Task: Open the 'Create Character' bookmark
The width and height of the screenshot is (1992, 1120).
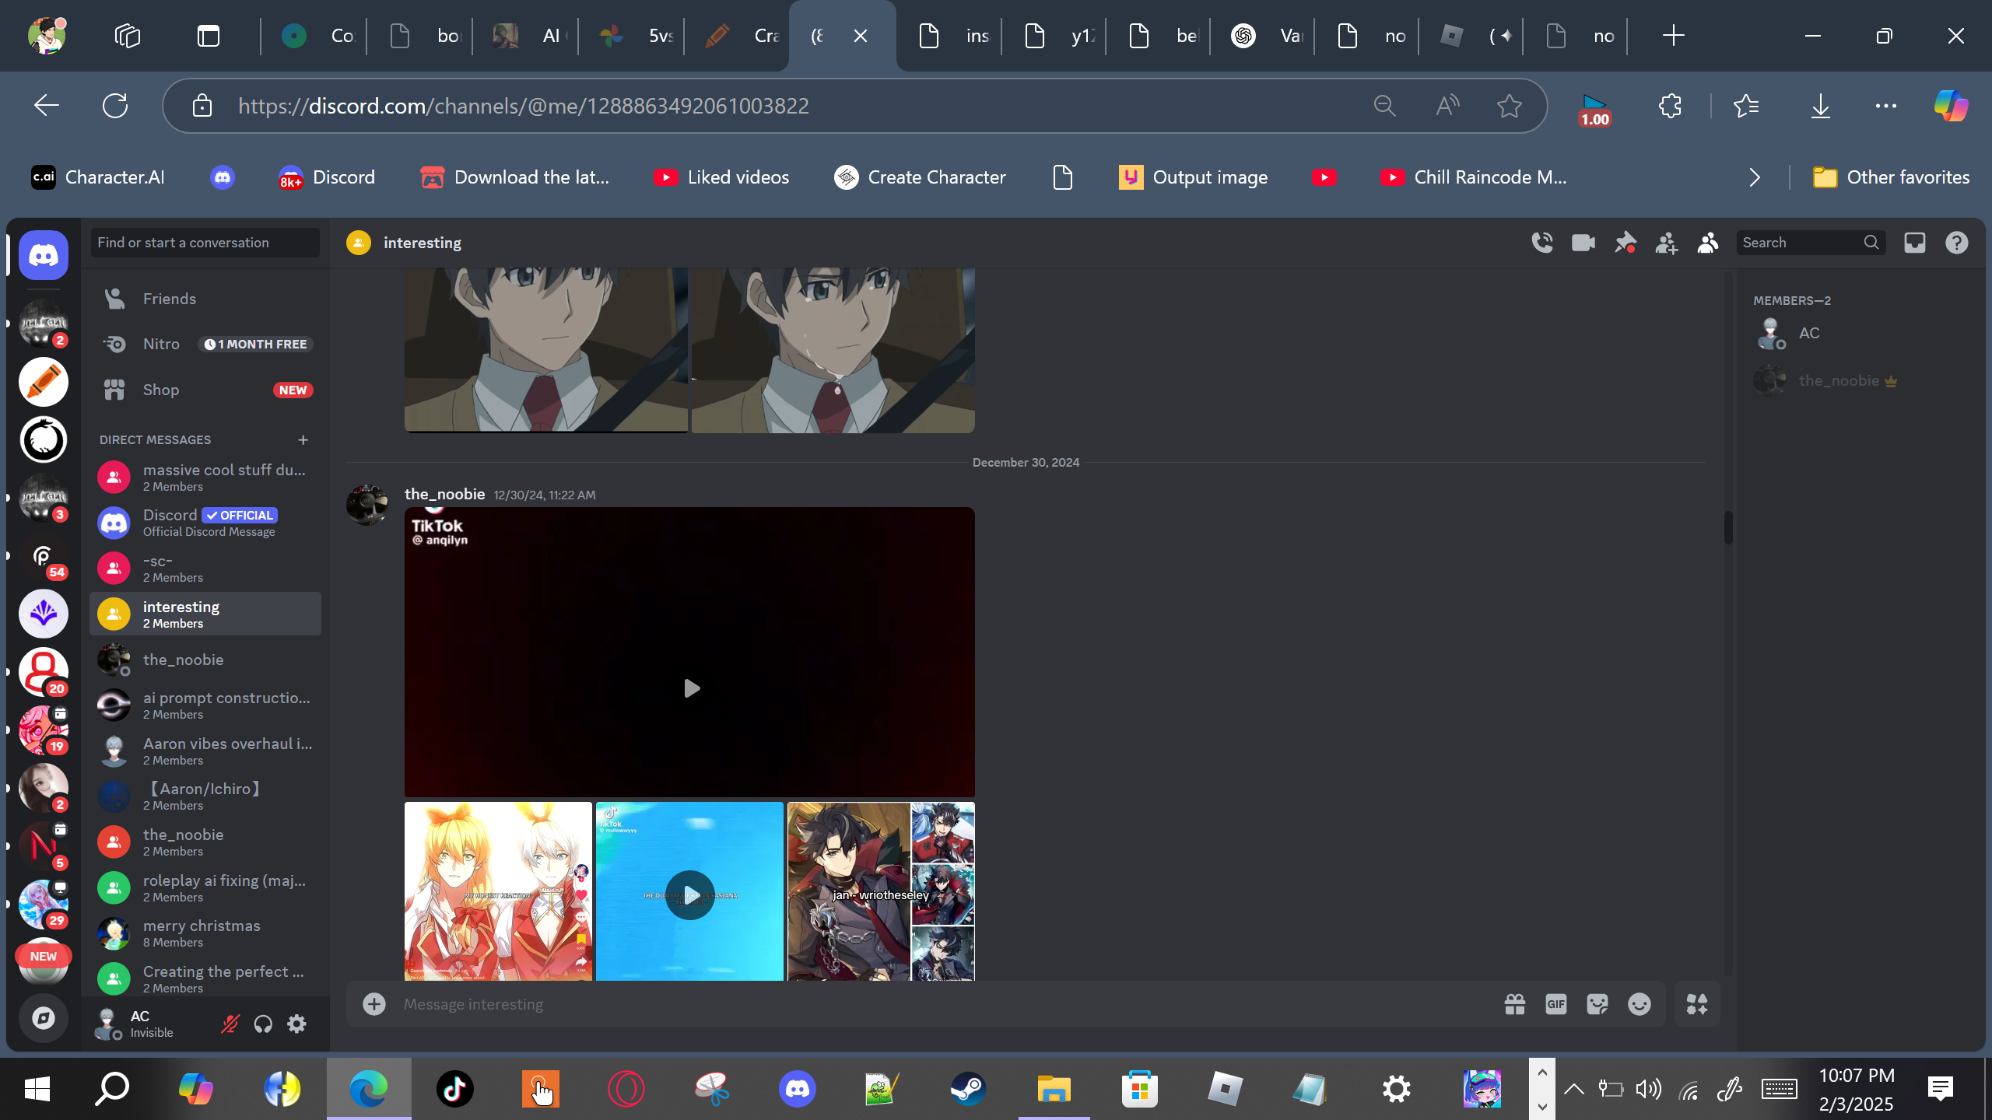Action: [920, 177]
